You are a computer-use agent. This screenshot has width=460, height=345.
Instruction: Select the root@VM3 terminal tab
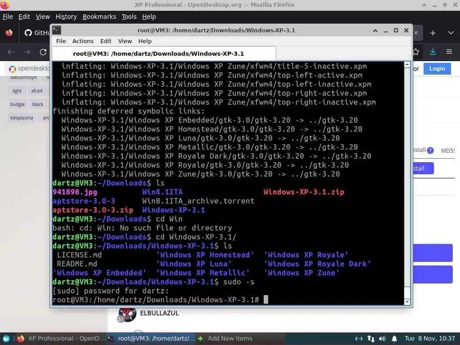(164, 54)
